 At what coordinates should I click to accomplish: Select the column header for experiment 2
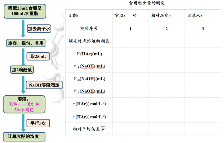(167, 29)
